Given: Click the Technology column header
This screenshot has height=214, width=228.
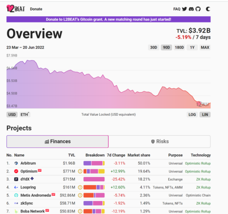Looking at the screenshot, I should click(x=201, y=155).
